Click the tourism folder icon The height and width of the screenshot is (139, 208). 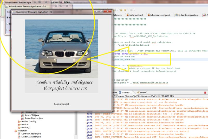[19, 125]
